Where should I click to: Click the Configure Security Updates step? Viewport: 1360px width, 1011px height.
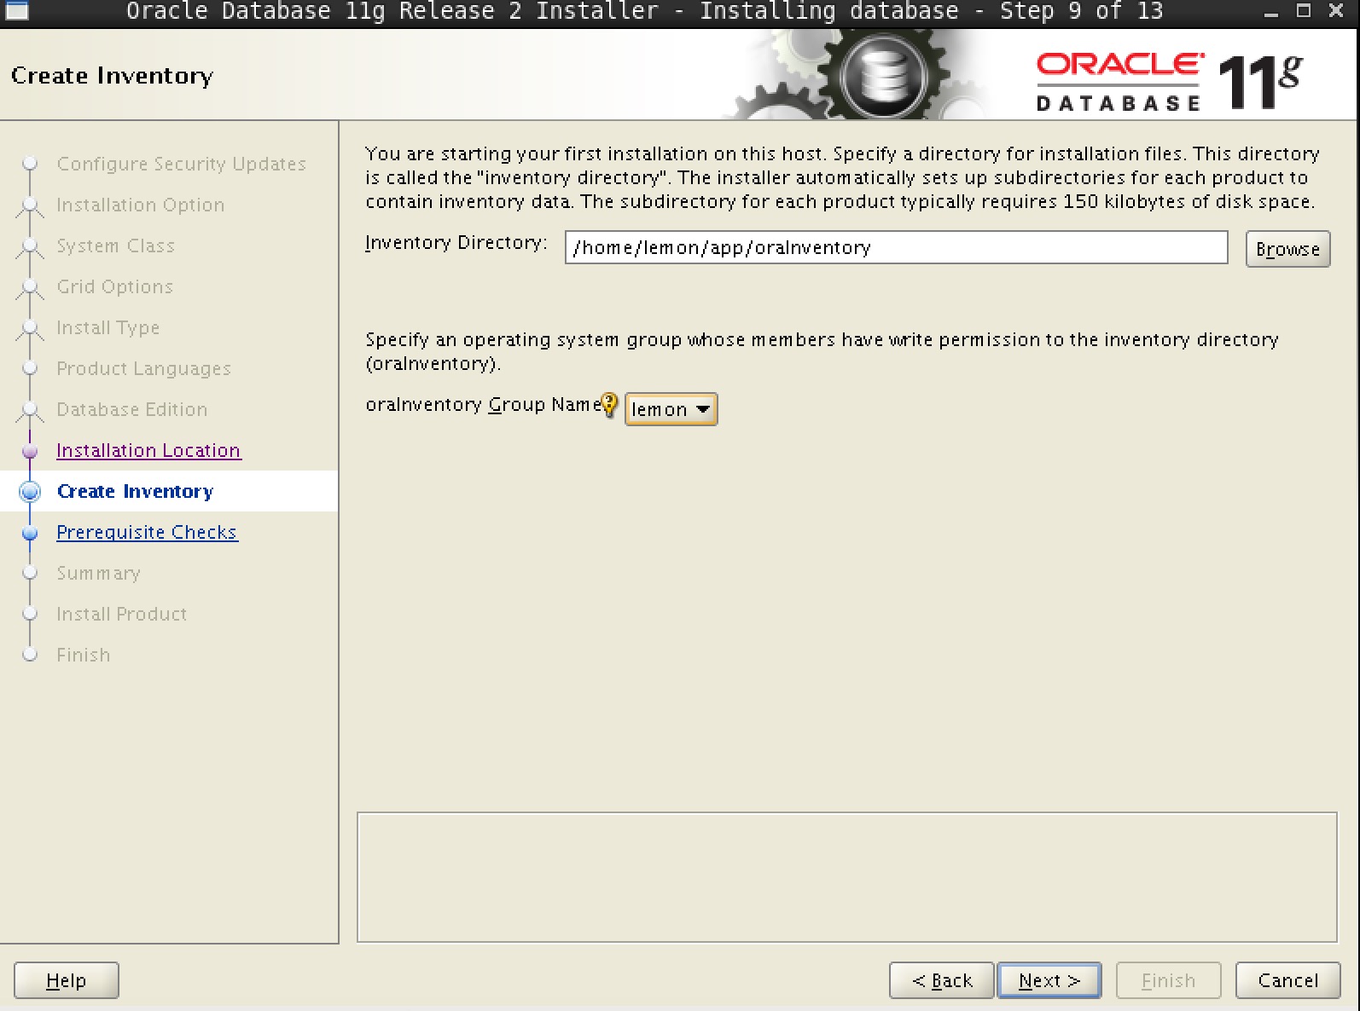[x=181, y=164]
